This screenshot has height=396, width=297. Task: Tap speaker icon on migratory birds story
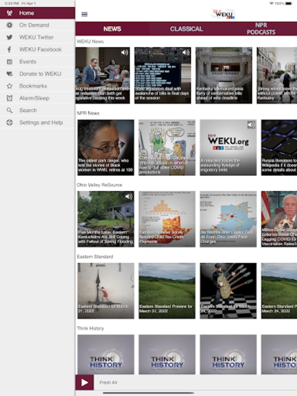click(251, 125)
